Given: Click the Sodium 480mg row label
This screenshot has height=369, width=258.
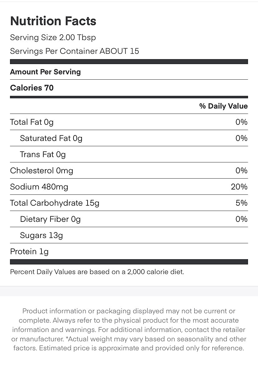Looking at the screenshot, I should click(39, 187).
